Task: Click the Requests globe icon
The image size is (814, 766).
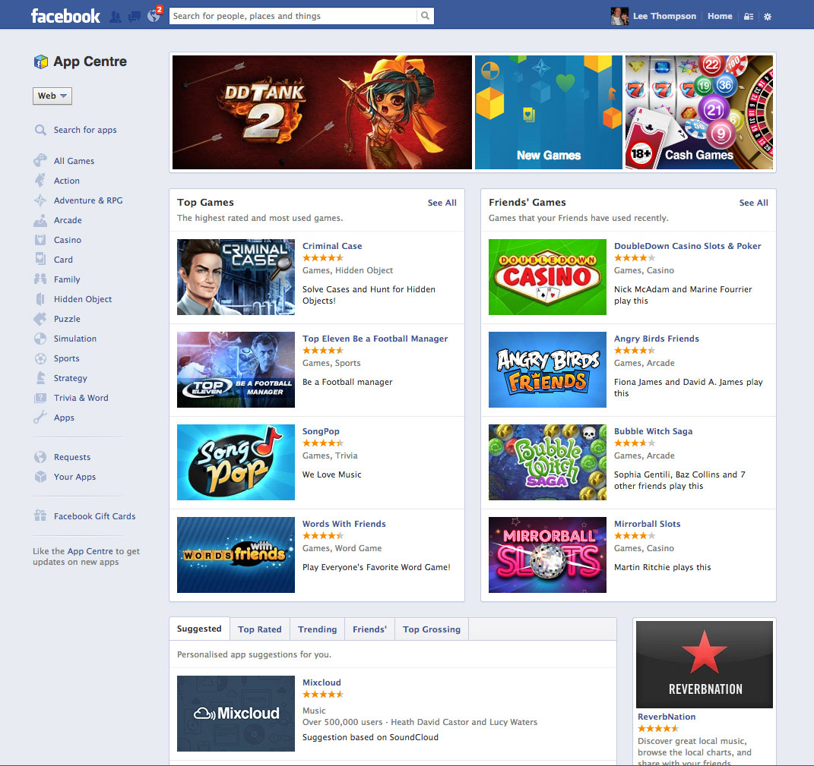Action: [x=40, y=457]
